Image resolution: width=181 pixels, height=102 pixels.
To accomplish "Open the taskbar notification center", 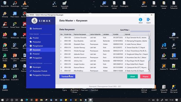I will point(176,100).
